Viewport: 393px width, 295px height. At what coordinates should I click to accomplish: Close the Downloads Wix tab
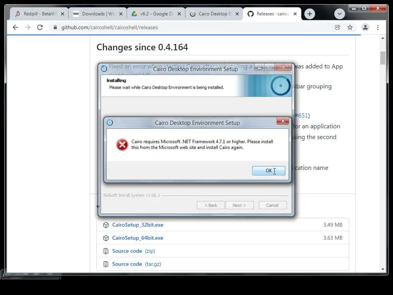tap(121, 14)
